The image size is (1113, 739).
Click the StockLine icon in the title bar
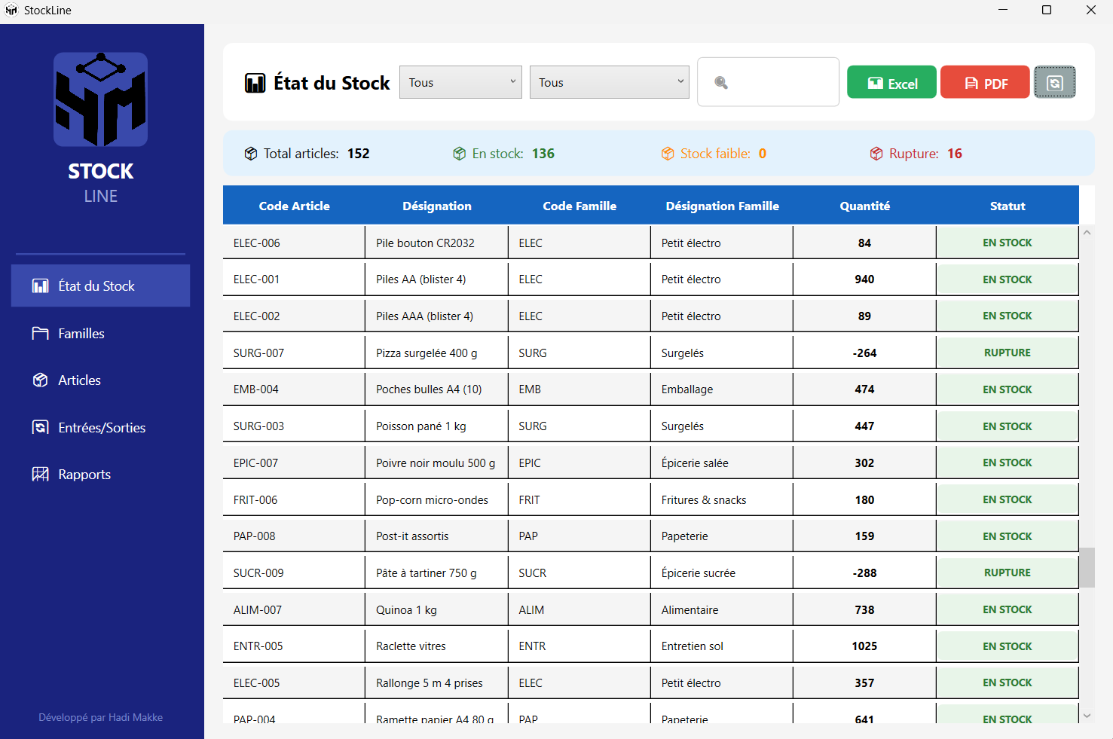[11, 10]
